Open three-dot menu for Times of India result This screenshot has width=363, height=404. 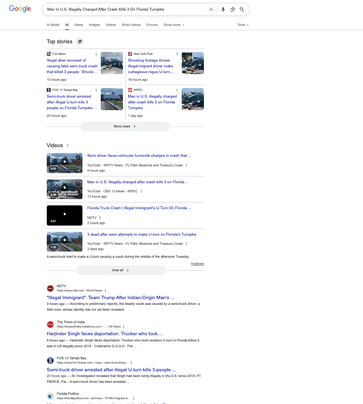(124, 327)
